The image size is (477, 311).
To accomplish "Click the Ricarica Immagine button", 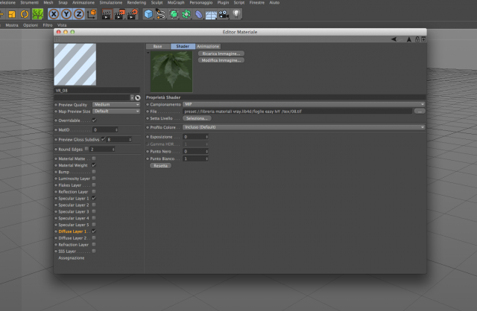I will click(x=221, y=54).
